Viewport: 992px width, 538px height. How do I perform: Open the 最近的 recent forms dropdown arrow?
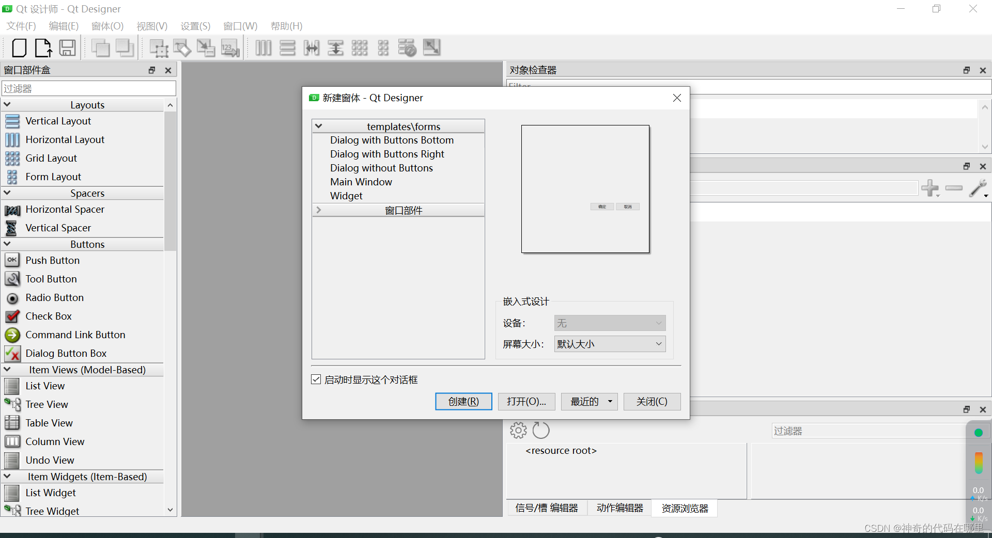tap(610, 402)
